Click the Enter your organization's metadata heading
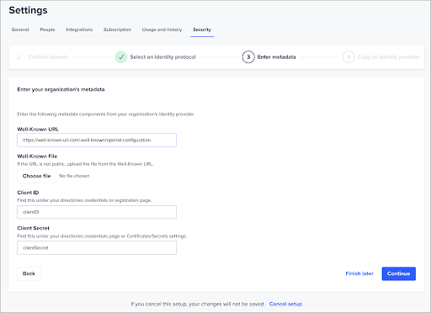Image resolution: width=431 pixels, height=313 pixels. pyautogui.click(x=61, y=89)
